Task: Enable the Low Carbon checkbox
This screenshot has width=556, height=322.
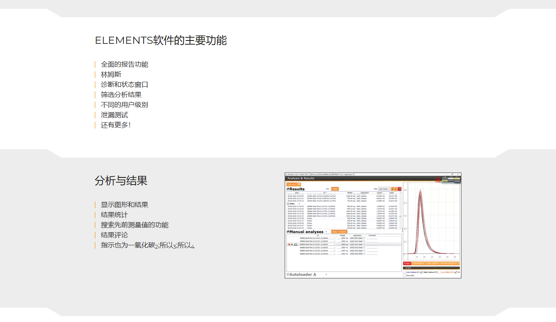Action: (405, 272)
